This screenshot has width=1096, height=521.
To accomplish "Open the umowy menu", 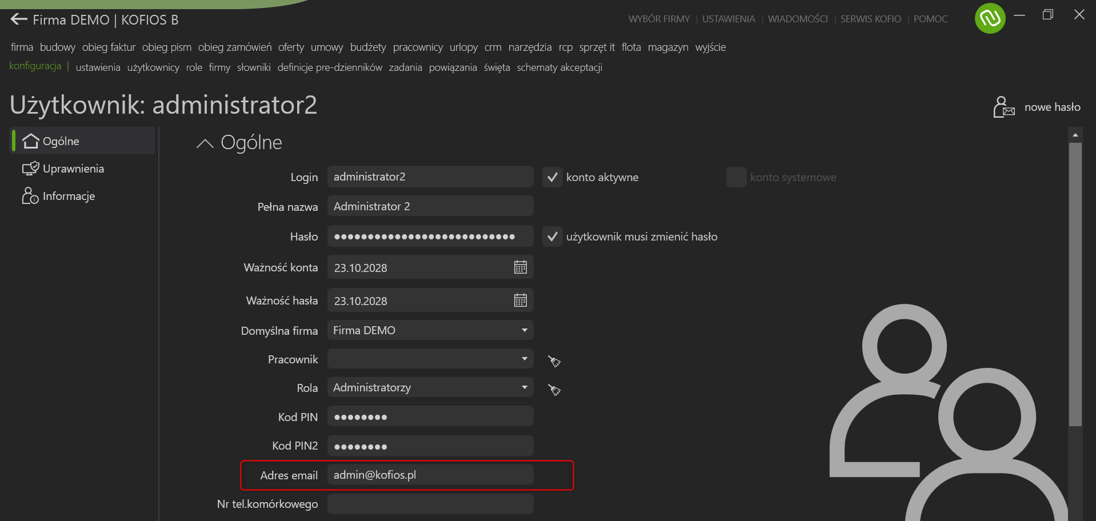I will coord(327,47).
